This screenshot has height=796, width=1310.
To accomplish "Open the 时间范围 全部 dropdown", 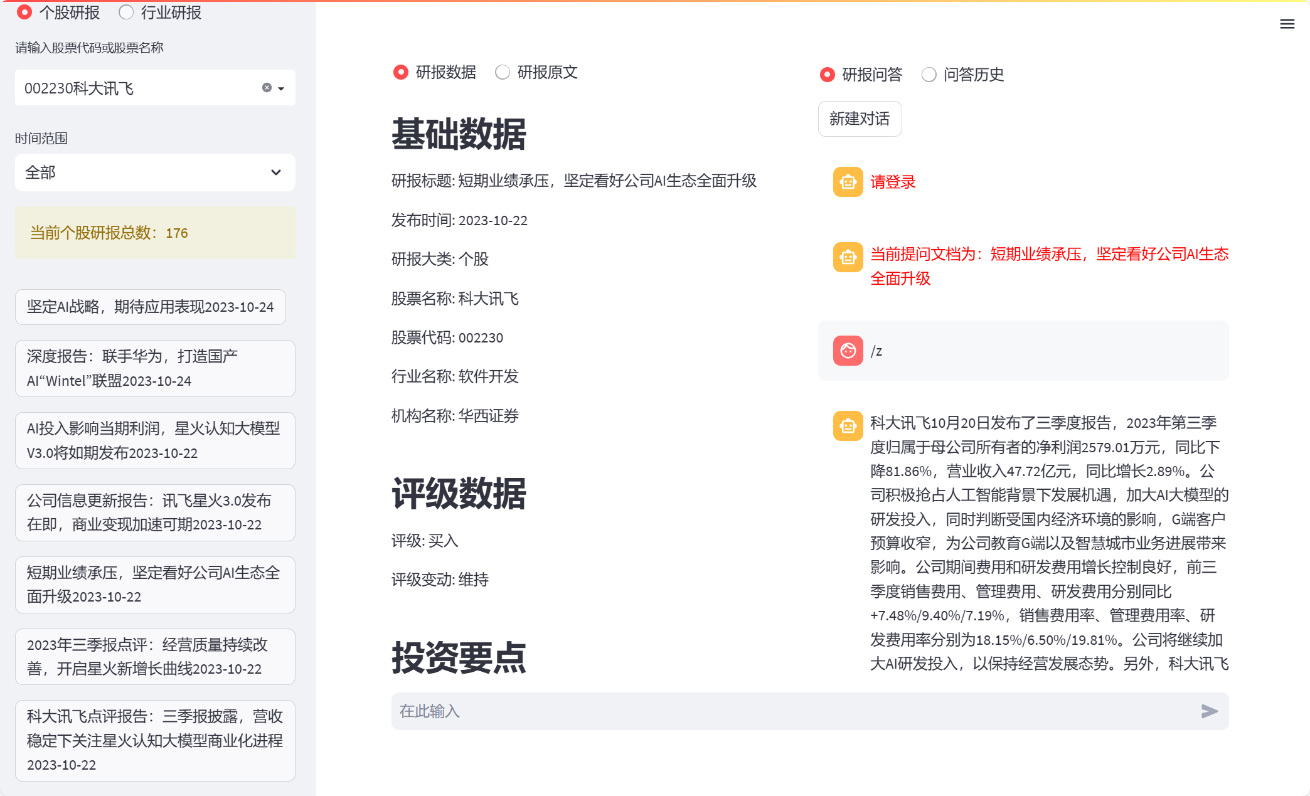I will tap(155, 172).
